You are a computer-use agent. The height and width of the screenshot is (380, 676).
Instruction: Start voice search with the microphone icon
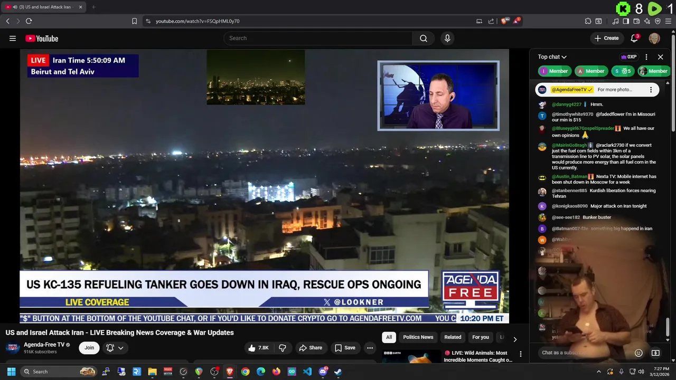click(x=447, y=38)
